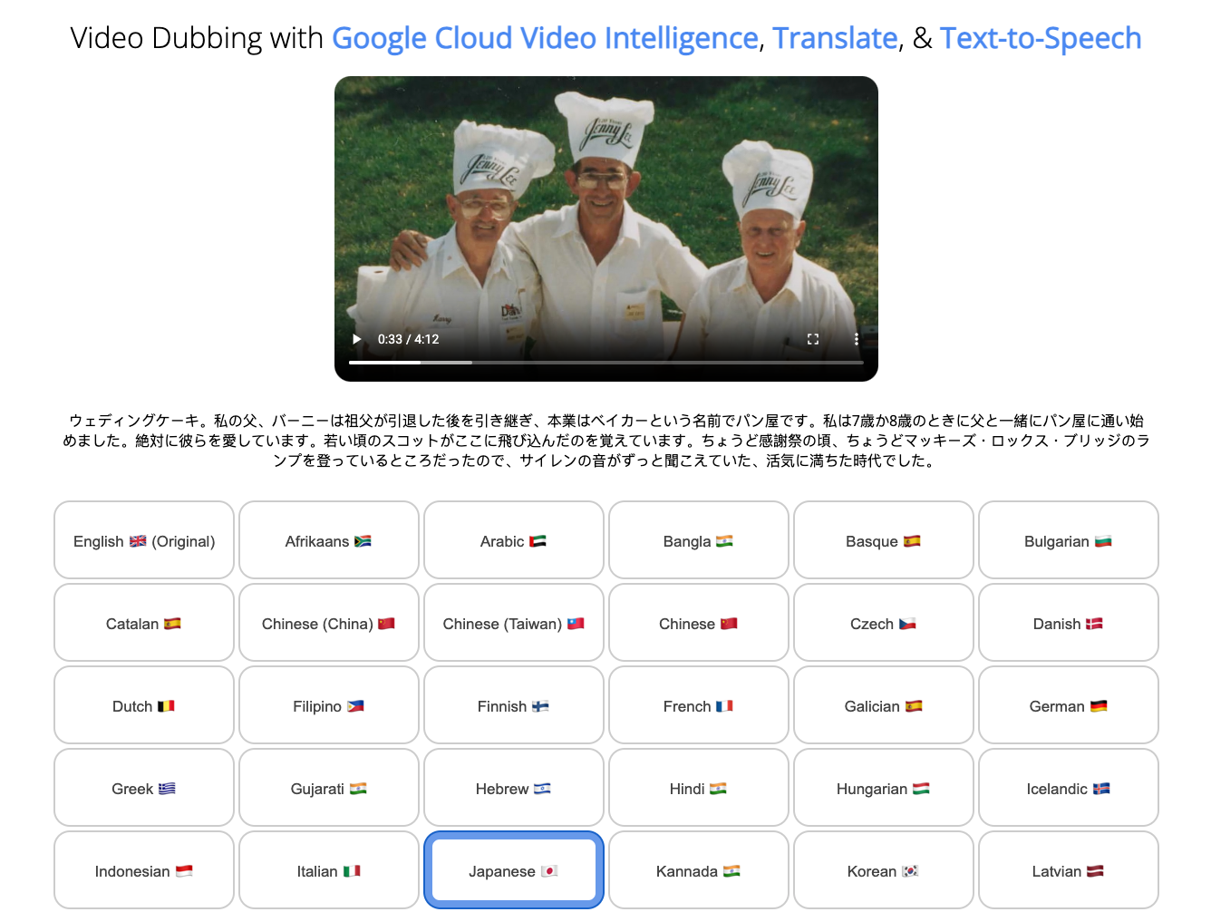The width and height of the screenshot is (1211, 912).
Task: Select Indonesian language
Action: [x=144, y=870]
